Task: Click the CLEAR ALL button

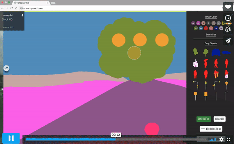Action: [x=220, y=119]
